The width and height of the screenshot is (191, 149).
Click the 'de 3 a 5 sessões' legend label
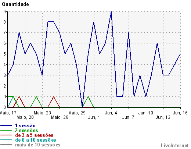(34, 135)
